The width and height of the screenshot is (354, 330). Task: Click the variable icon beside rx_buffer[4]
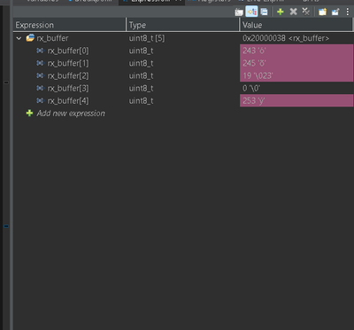pyautogui.click(x=41, y=101)
